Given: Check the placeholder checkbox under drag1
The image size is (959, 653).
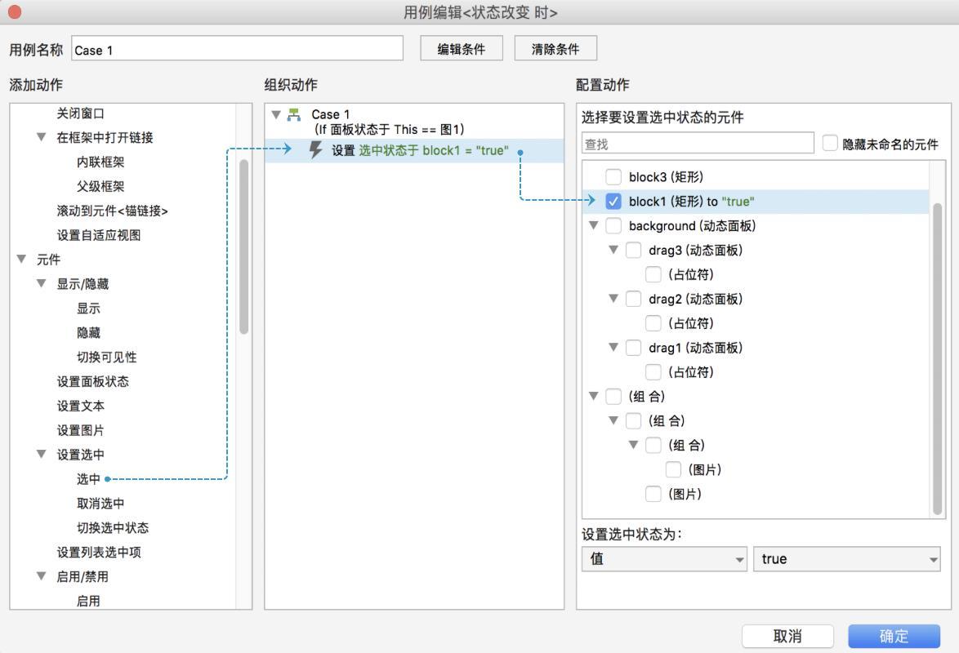Looking at the screenshot, I should point(653,372).
